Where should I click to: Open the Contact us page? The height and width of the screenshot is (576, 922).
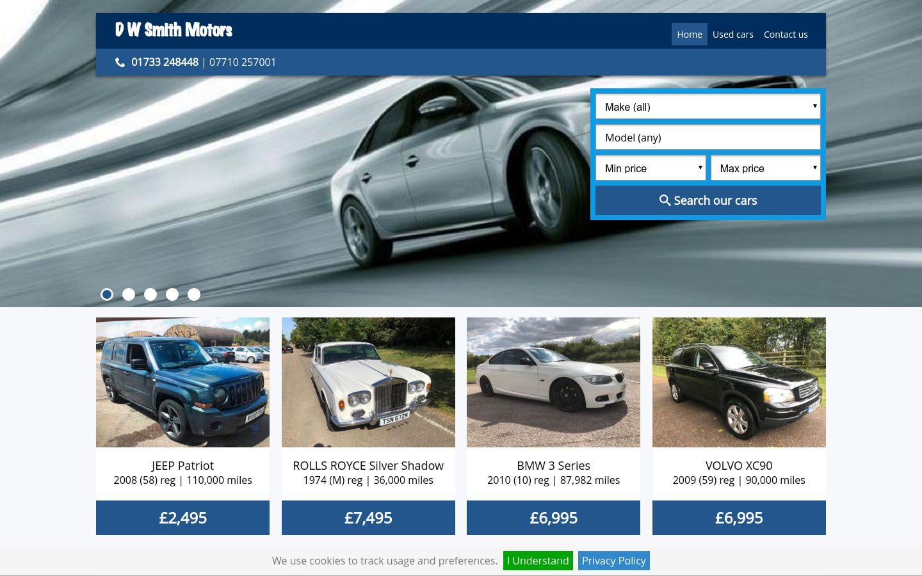point(786,35)
